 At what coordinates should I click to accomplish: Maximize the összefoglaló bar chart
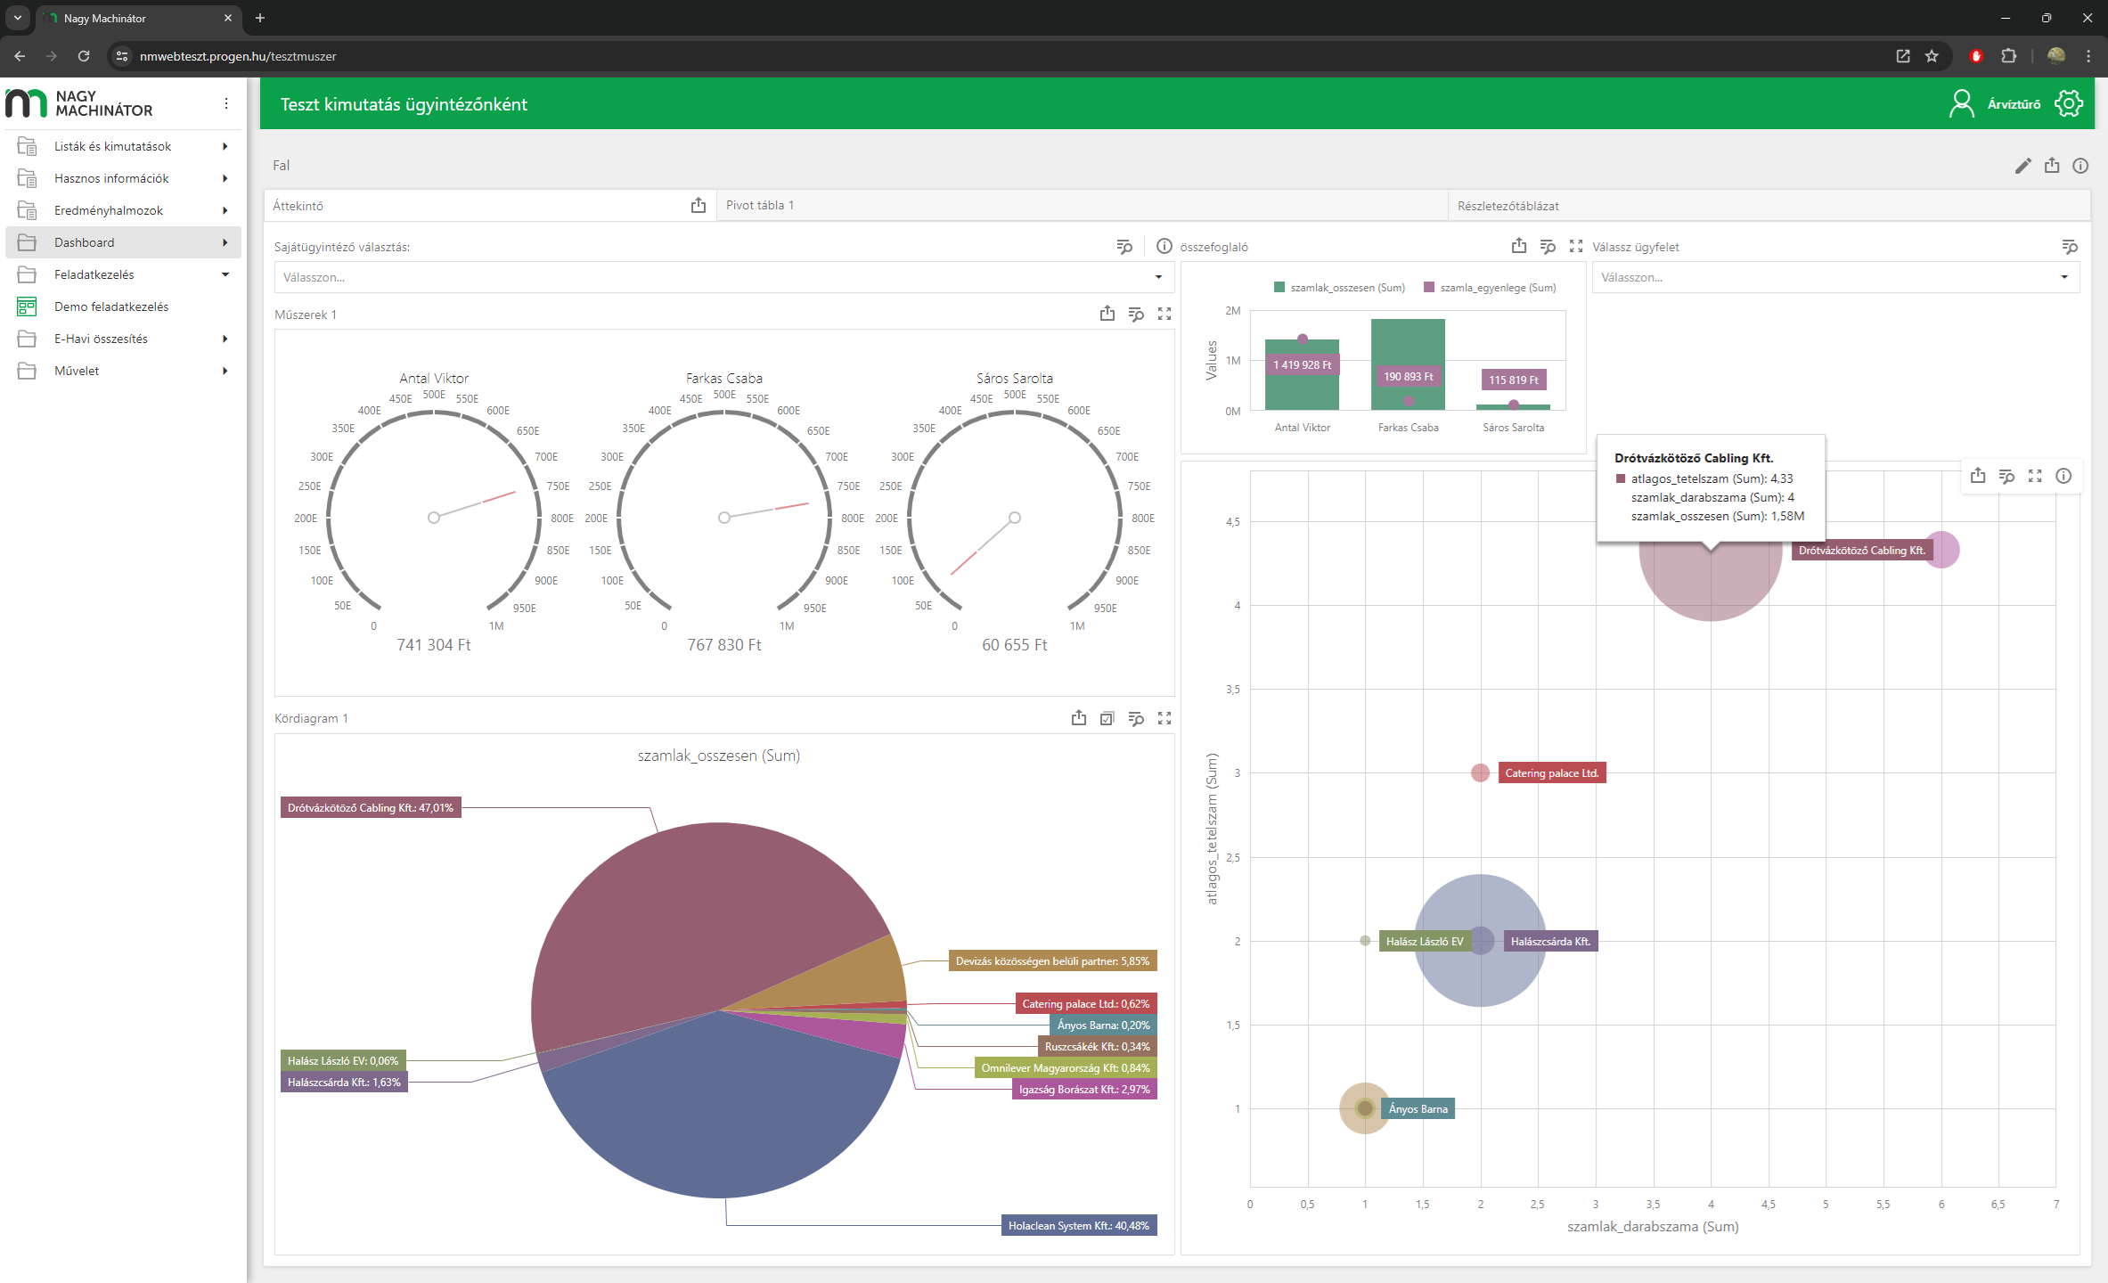1575,247
